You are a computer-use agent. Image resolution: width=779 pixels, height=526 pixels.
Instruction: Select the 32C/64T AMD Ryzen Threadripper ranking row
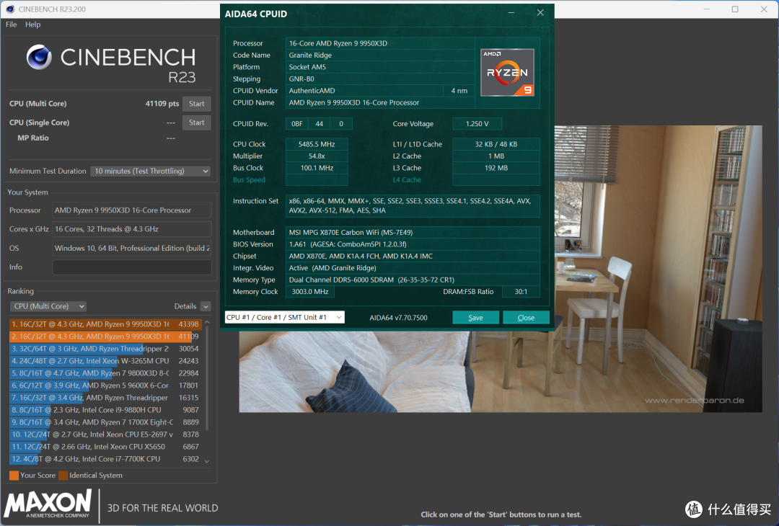(x=105, y=349)
